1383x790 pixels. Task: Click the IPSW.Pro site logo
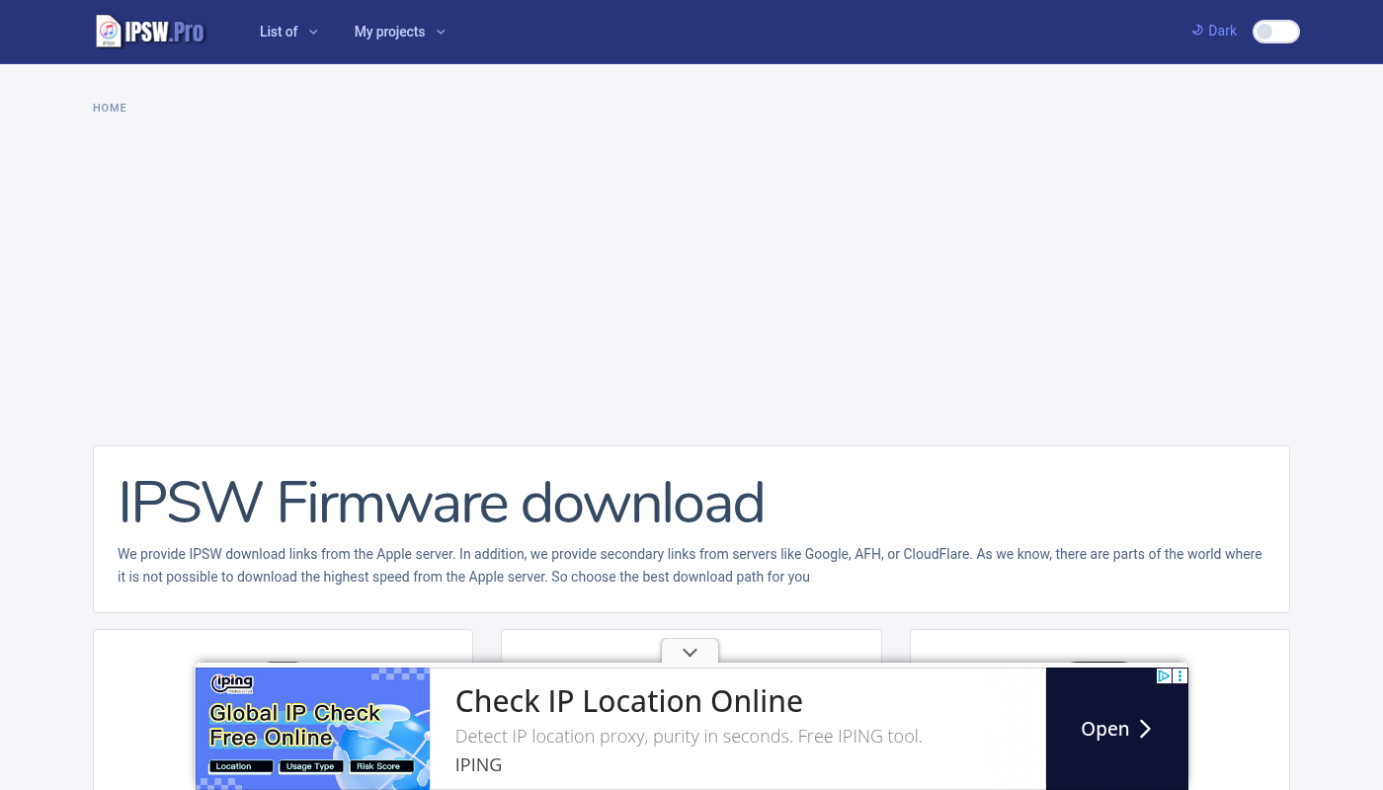[x=150, y=31]
